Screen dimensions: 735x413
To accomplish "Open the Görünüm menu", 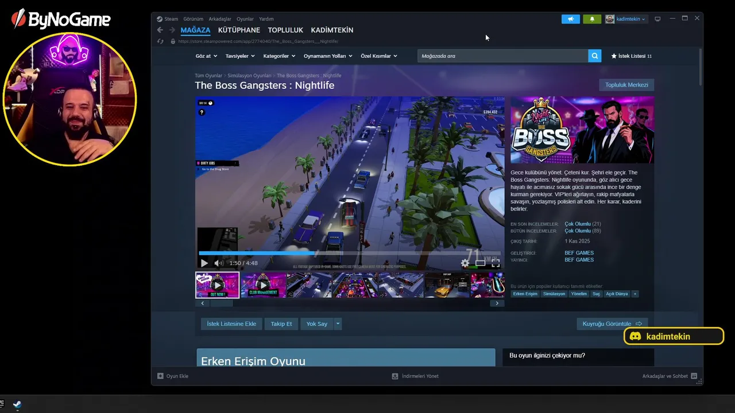I will click(194, 19).
